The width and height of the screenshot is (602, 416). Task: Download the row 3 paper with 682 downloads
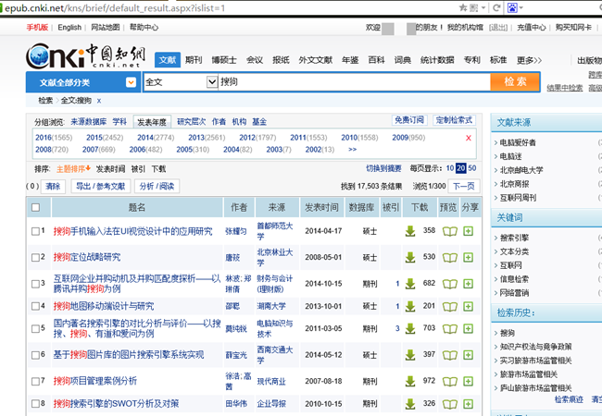pos(410,284)
